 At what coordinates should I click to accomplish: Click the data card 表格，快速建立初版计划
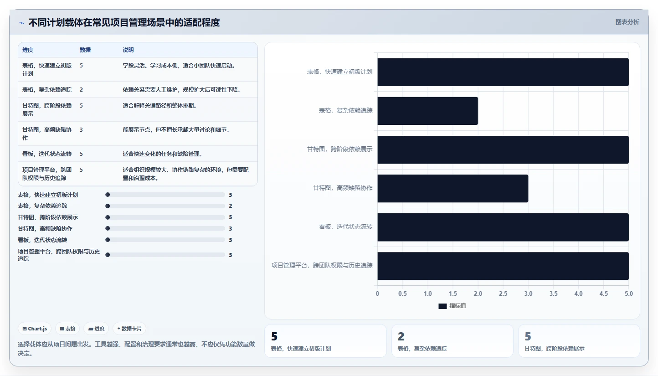click(x=325, y=341)
